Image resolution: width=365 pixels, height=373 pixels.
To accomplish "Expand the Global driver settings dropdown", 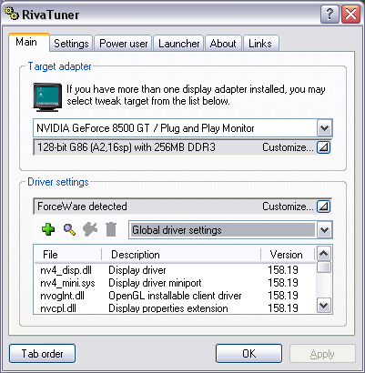I will click(325, 230).
